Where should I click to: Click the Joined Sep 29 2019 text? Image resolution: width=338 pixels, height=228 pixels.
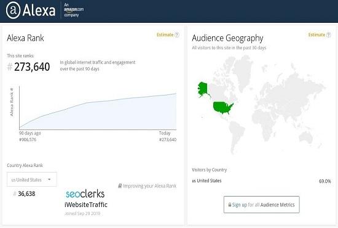pyautogui.click(x=82, y=214)
